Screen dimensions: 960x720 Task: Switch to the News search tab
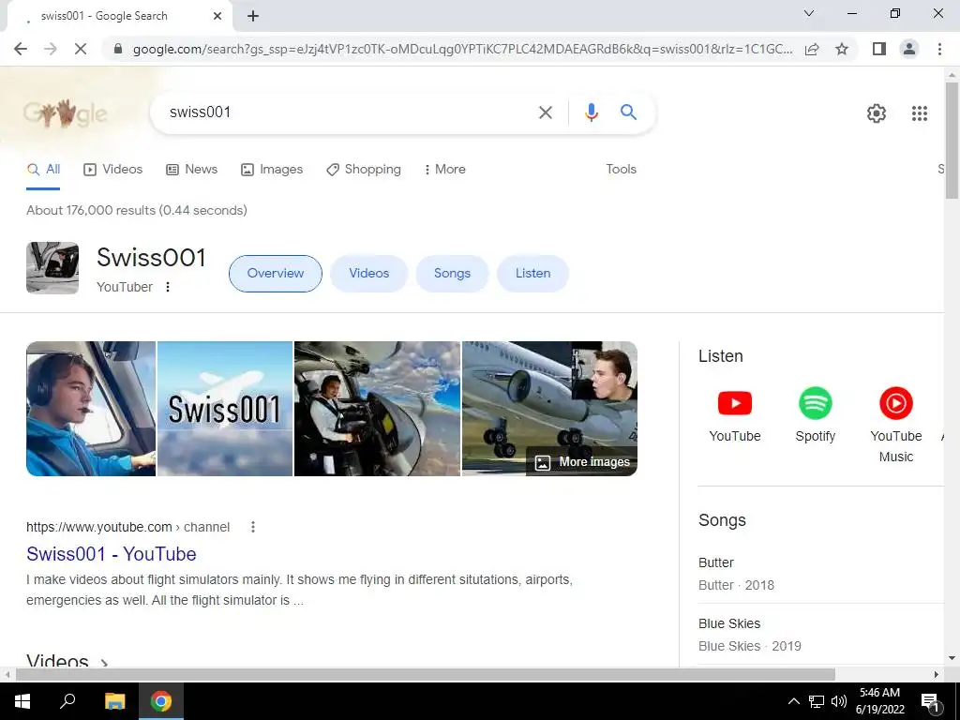pyautogui.click(x=191, y=170)
